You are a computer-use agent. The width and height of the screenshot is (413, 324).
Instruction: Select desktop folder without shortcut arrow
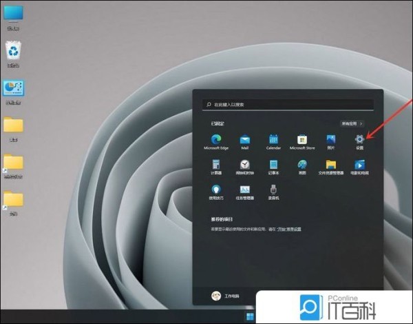[13, 129]
